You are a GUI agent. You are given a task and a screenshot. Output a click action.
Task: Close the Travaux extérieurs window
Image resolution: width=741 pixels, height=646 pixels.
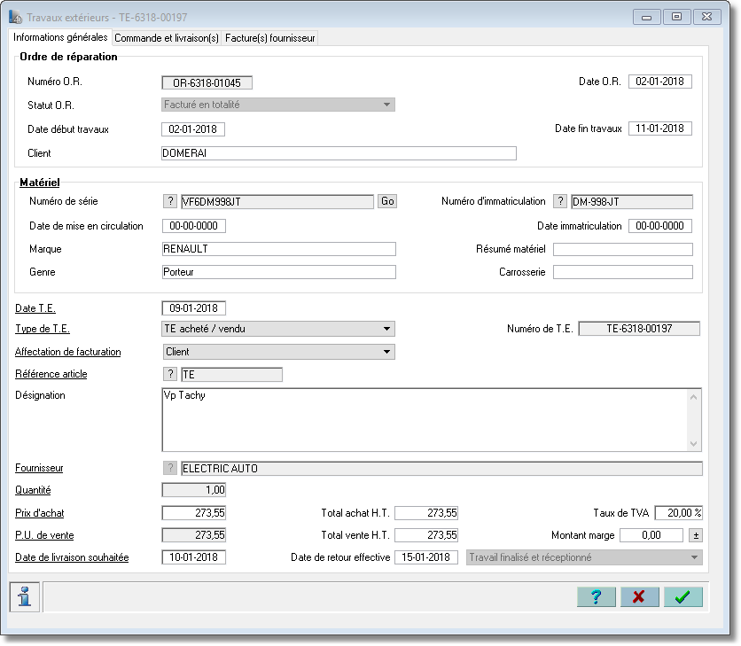point(707,17)
